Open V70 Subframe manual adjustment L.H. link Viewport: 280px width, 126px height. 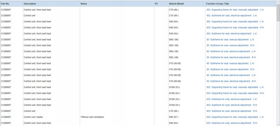[x=230, y=63]
